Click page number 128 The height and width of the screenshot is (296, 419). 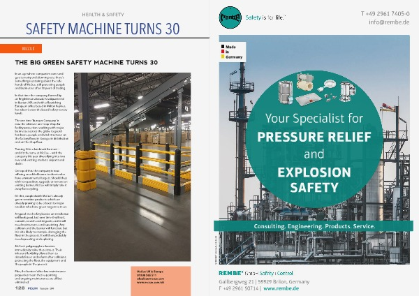[20, 288]
